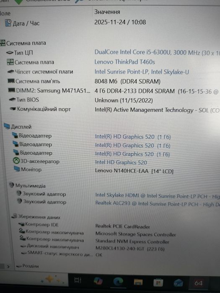
Task: Select the Тип ЦП processor icon
Action: click(10, 53)
